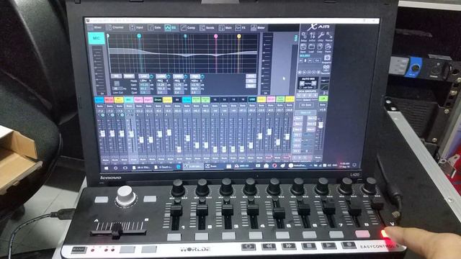Select the LR main channel label
461x259 pixels.
coord(323,99)
